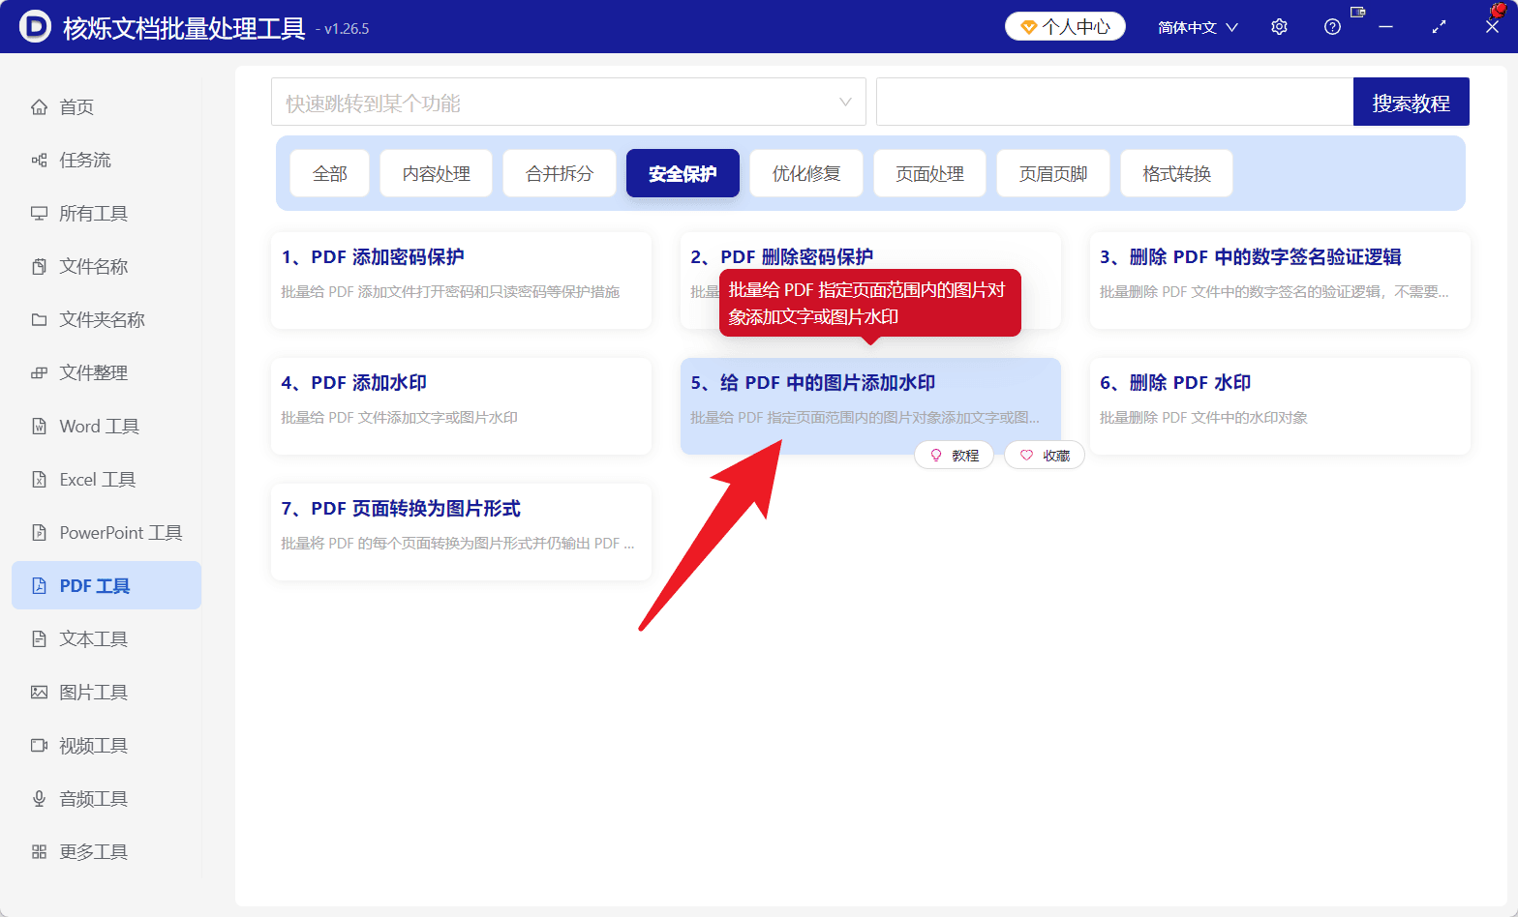
Task: Click the diamond icon in 个人中心
Action: 1029,27
